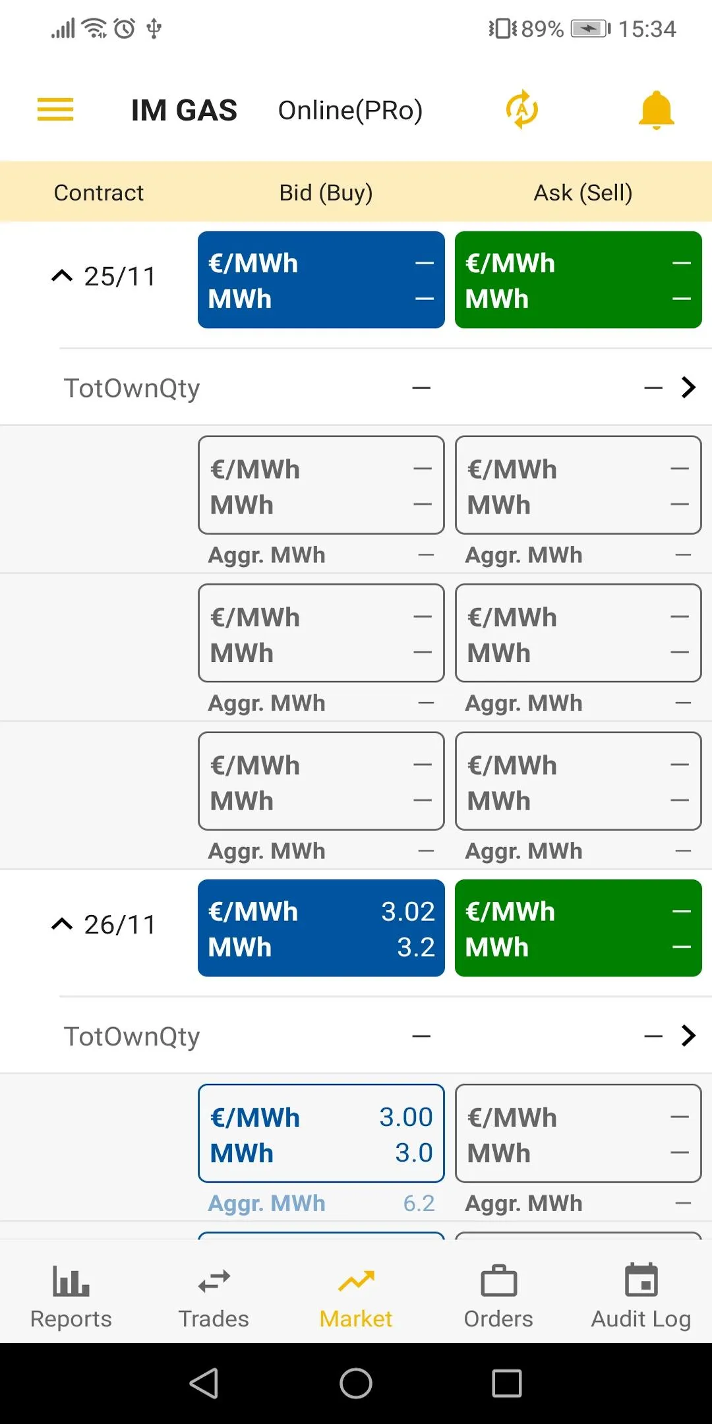Tap the 26/11 green ask box
Image resolution: width=712 pixels, height=1424 pixels.
(578, 928)
